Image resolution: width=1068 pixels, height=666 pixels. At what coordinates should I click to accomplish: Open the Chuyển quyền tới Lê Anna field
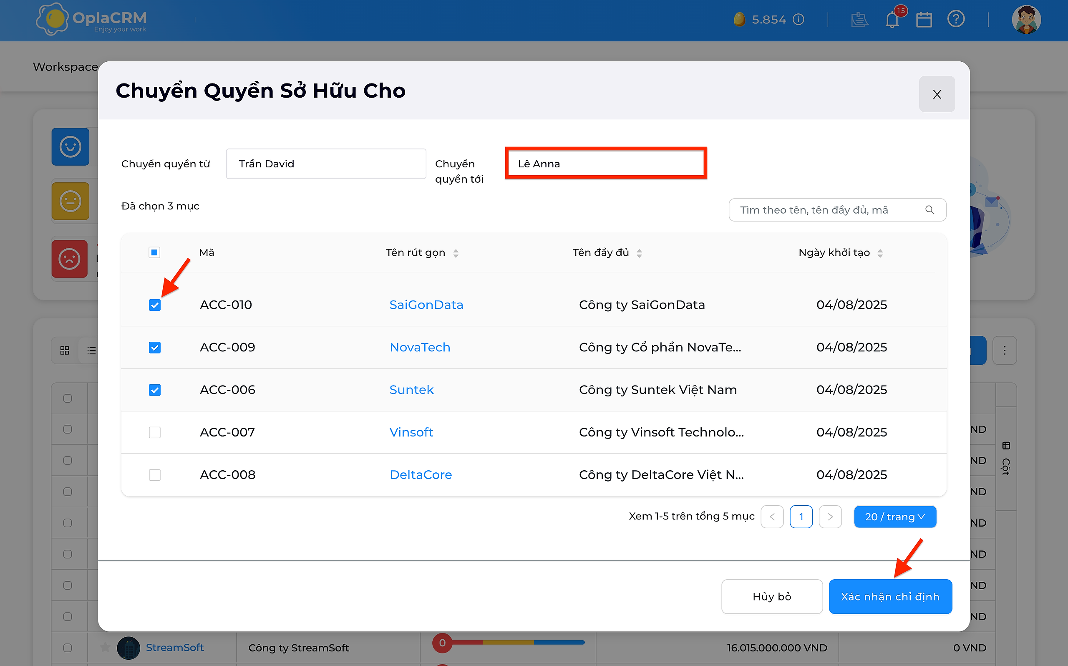pos(606,164)
